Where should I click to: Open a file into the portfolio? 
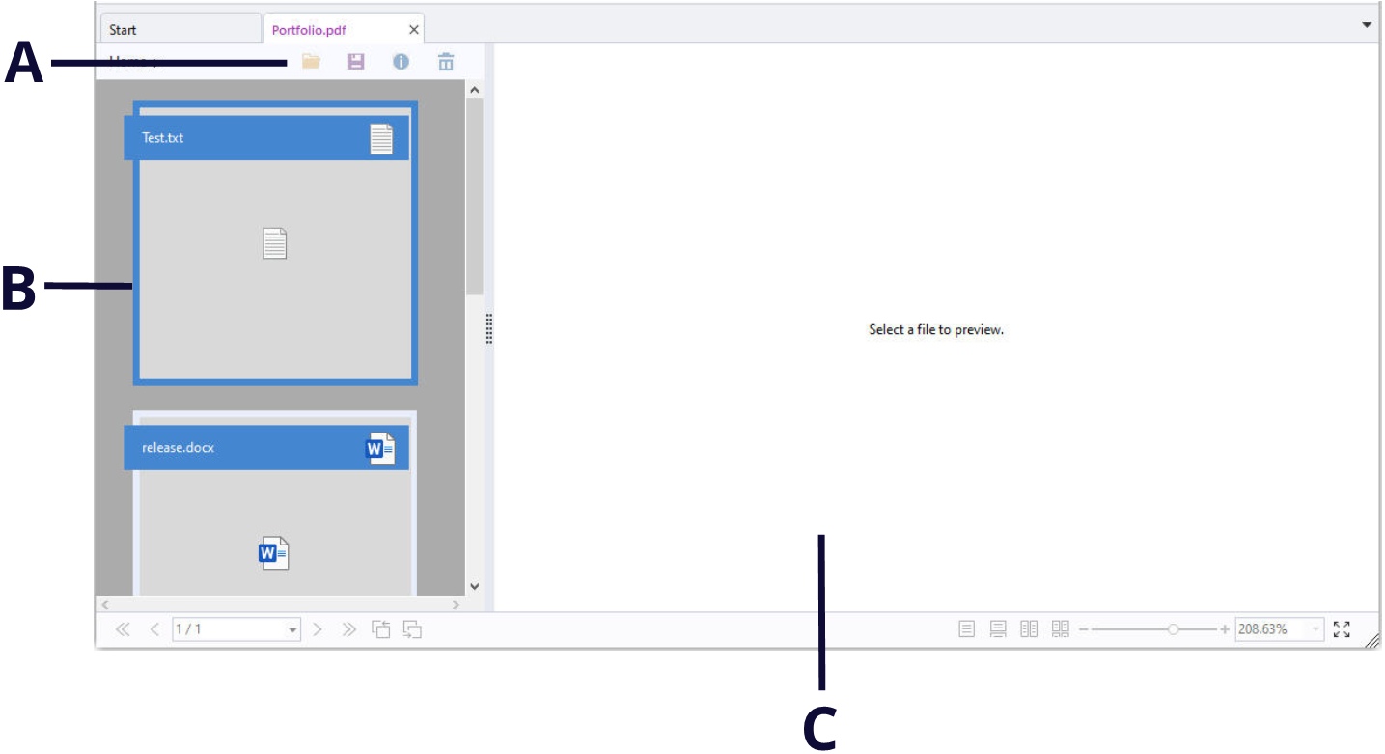[311, 61]
